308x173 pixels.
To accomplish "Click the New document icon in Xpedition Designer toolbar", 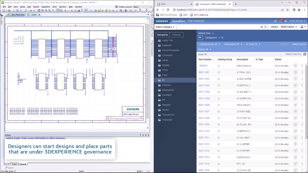I will (x=4, y=11).
